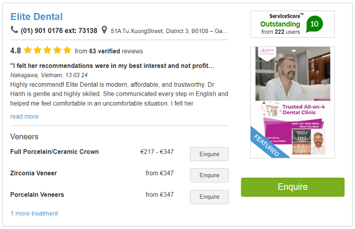The height and width of the screenshot is (229, 355).
Task: Click the truncated clinic address text
Action: (169, 31)
